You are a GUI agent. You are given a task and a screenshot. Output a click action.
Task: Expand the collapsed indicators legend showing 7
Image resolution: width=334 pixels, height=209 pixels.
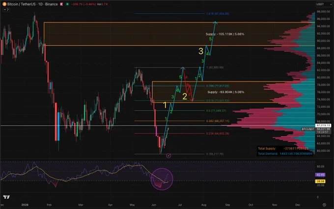pyautogui.click(x=6, y=10)
